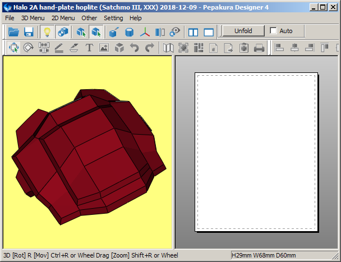Open the Help menu
The image size is (341, 262).
tap(136, 18)
